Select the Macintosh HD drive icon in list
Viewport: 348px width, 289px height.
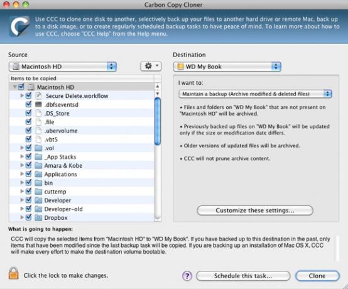31,87
